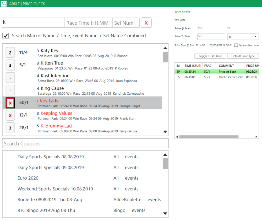Click the PRICE EDITOR heading

click(x=182, y=12)
